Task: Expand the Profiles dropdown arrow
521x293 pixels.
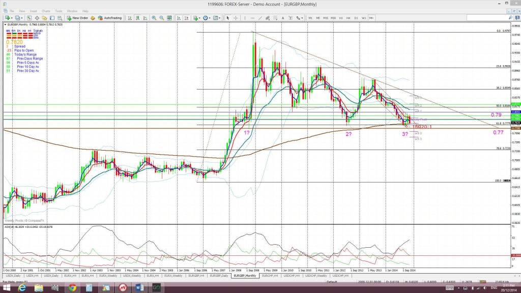Action: 22,18
